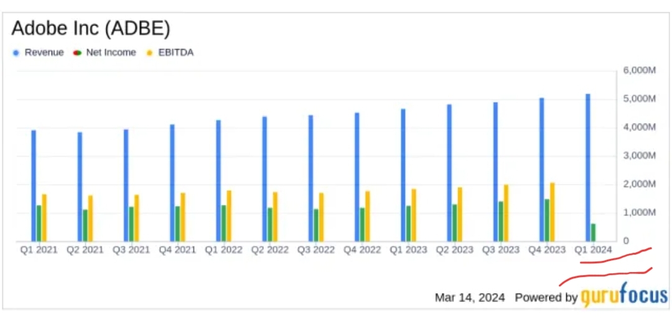672x323 pixels.
Task: Click the Q2 2023 axis label
Action: 454,250
